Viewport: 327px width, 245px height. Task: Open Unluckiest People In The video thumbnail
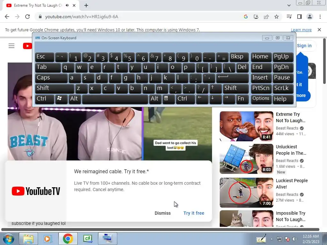point(246,159)
